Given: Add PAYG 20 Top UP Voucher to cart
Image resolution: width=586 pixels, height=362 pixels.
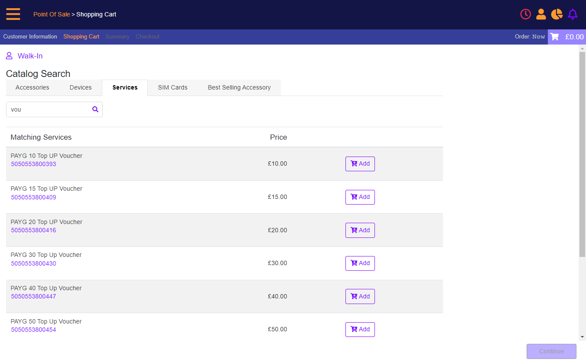Looking at the screenshot, I should tap(360, 230).
